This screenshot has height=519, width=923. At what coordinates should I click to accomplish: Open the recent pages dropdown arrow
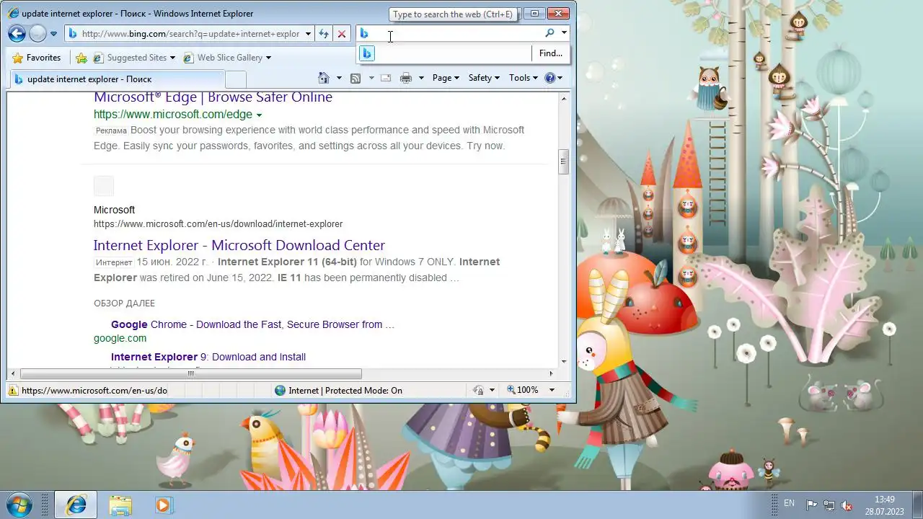click(x=53, y=34)
